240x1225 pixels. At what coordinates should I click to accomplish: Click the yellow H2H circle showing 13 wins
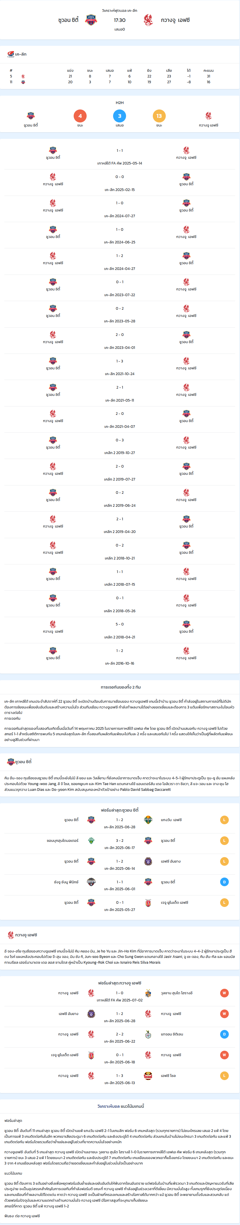pos(159,116)
